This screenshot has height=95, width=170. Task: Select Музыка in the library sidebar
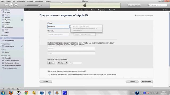tap(7, 12)
